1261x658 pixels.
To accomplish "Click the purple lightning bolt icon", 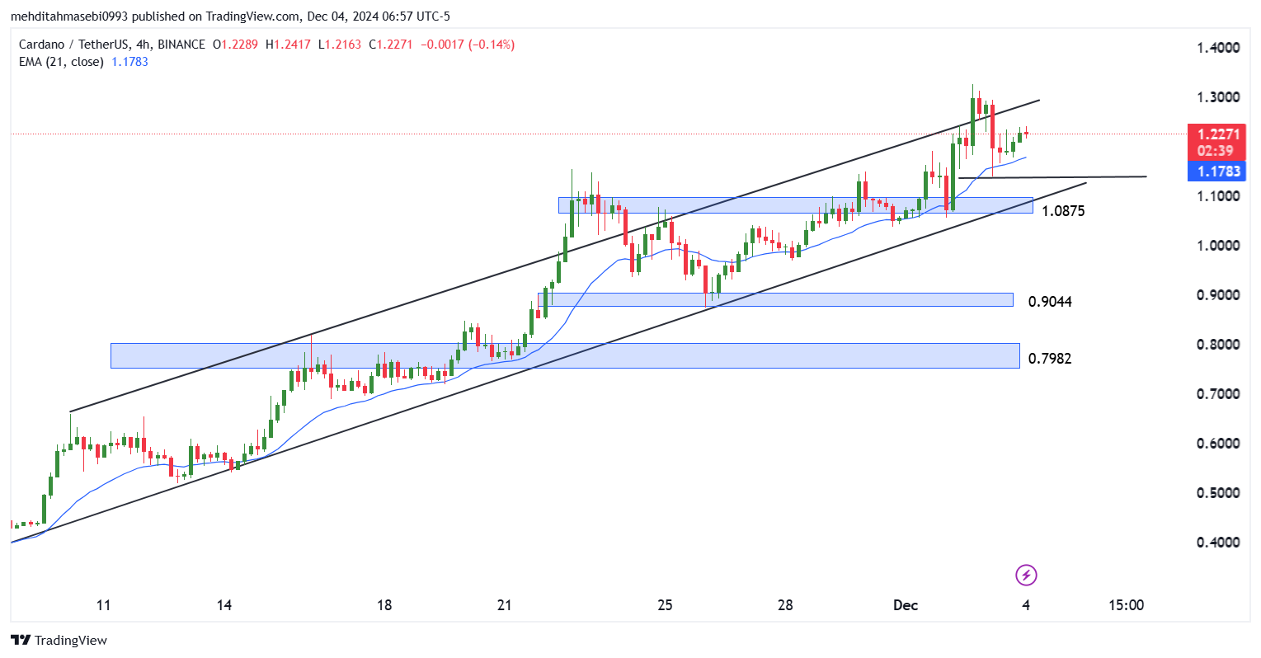I will (x=1026, y=575).
